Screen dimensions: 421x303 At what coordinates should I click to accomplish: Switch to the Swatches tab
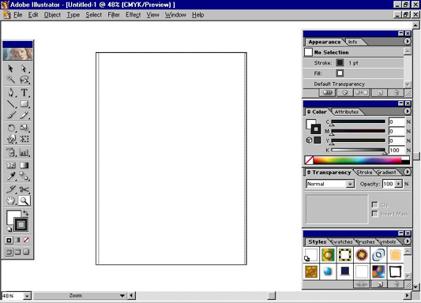coord(341,242)
